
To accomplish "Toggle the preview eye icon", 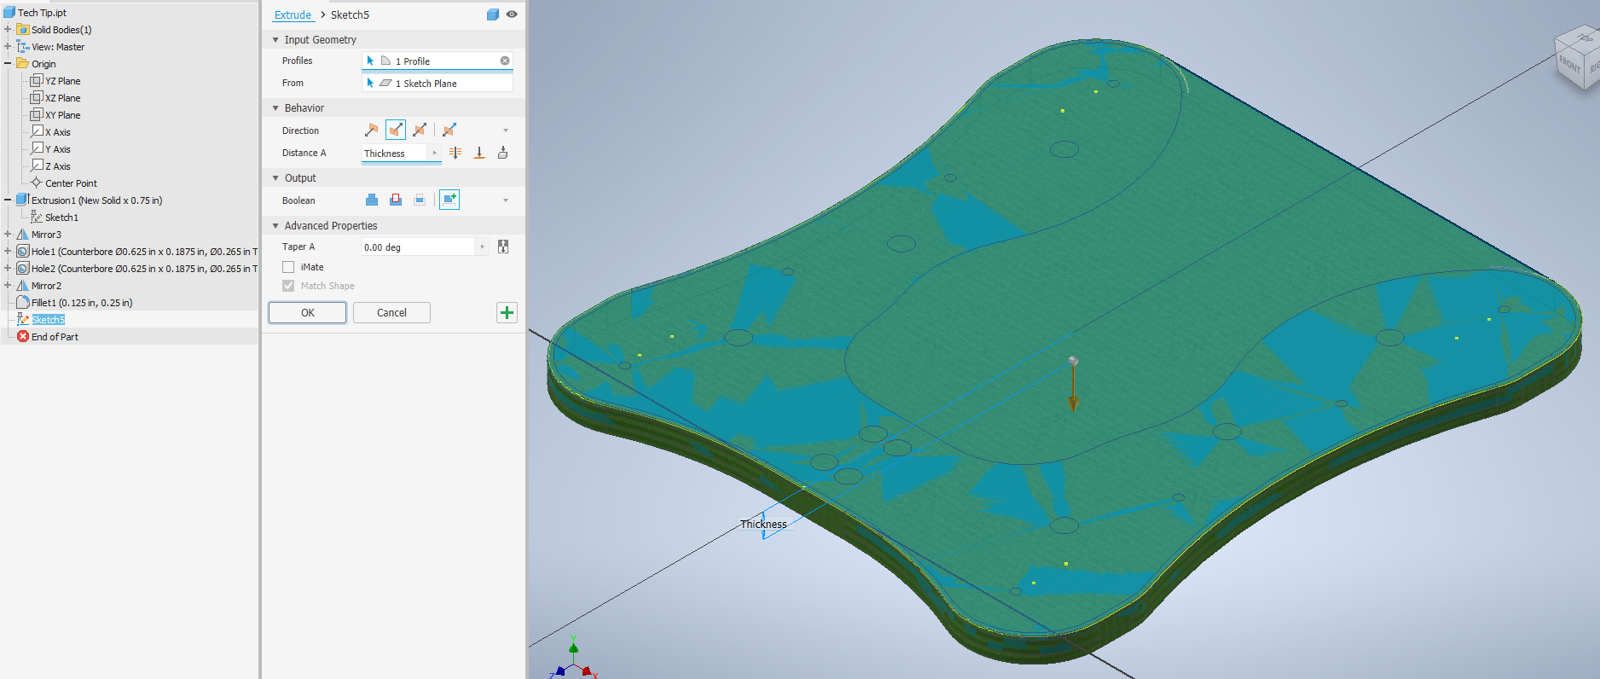I will [512, 15].
